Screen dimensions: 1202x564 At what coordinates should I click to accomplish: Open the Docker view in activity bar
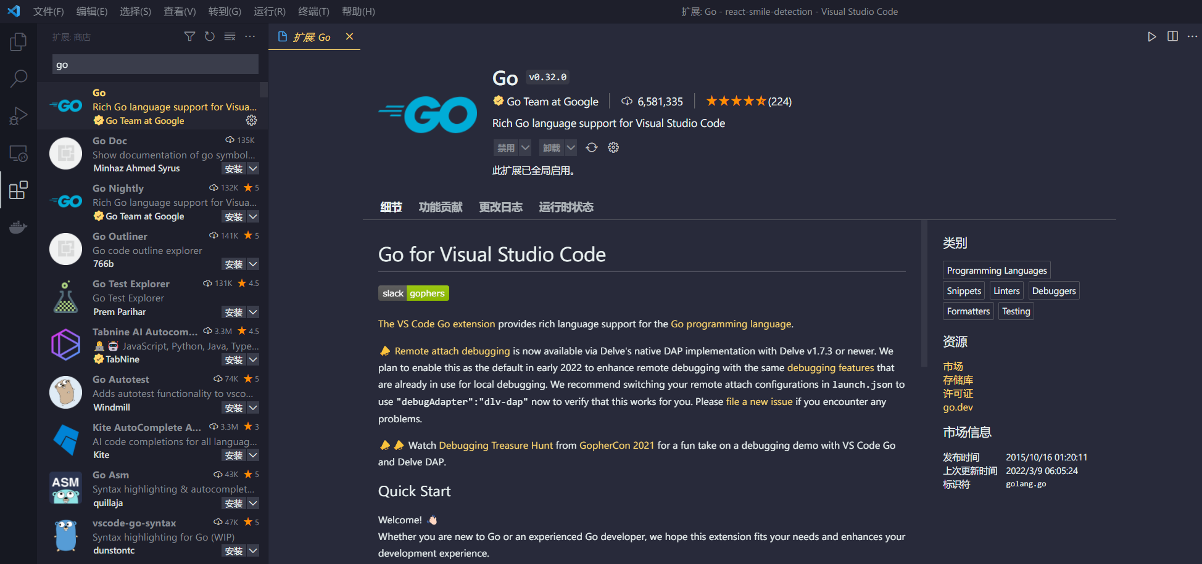pyautogui.click(x=19, y=227)
